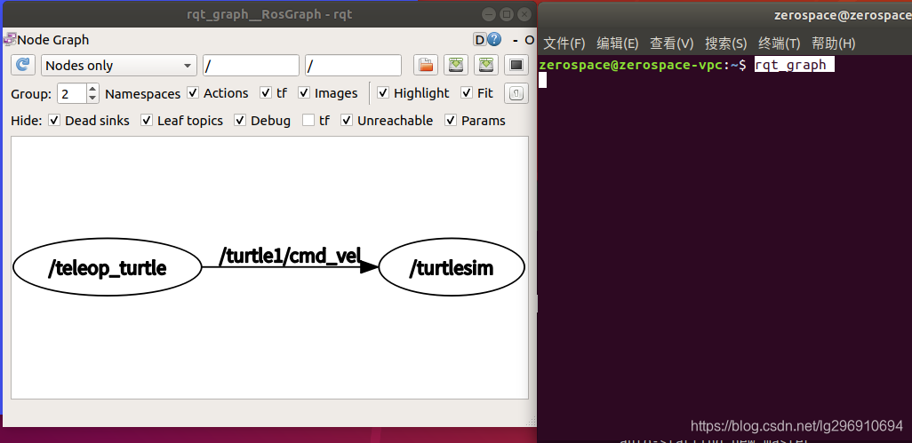Open the 帮助(H) menu in terminal
912x443 pixels.
tap(833, 44)
